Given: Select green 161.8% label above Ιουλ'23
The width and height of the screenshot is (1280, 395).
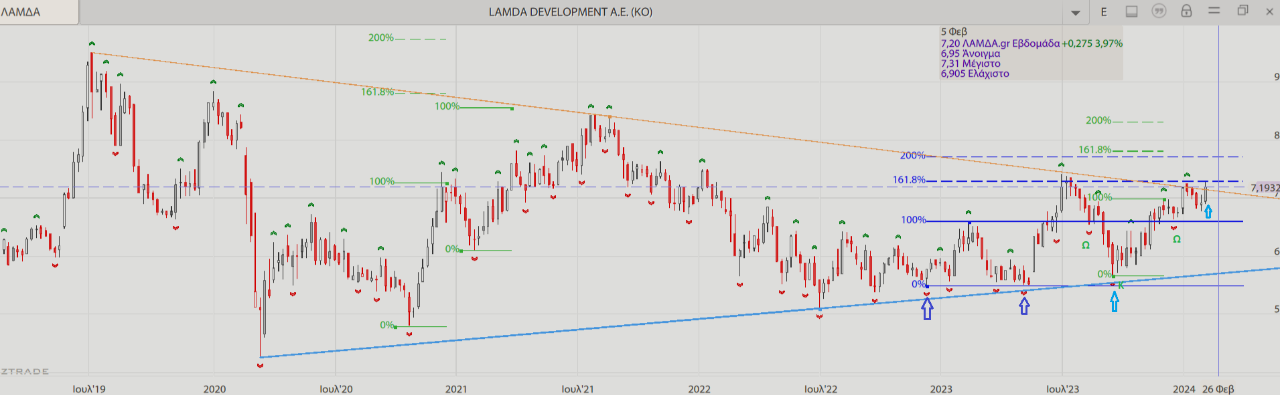Looking at the screenshot, I should [x=1095, y=150].
